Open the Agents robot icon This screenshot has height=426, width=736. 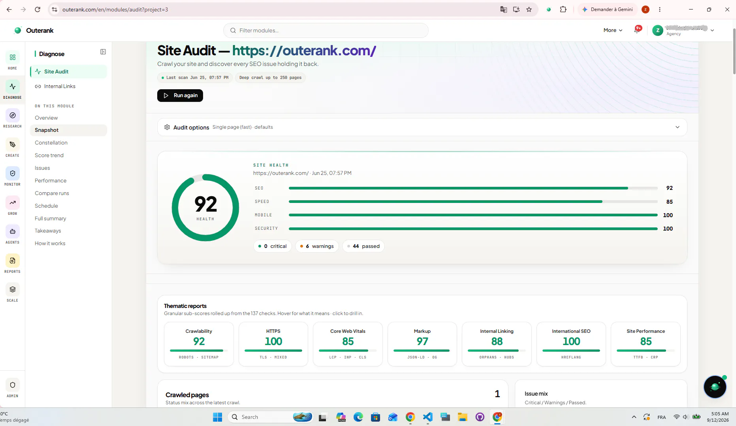[x=12, y=232]
